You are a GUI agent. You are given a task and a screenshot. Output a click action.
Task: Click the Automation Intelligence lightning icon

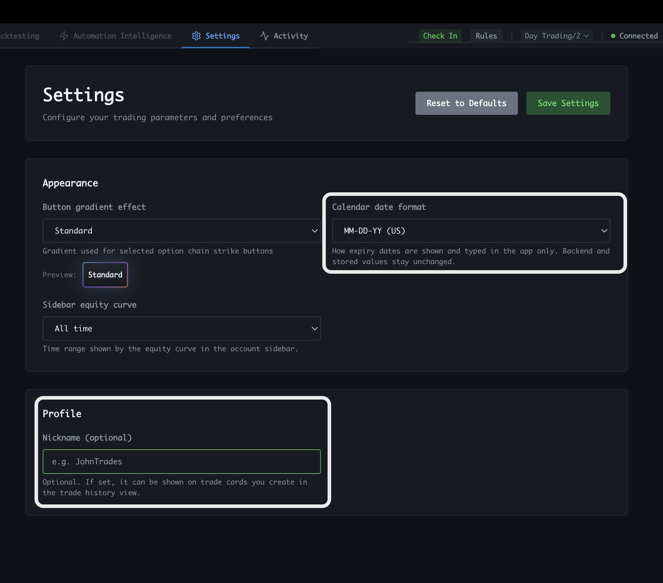click(64, 36)
